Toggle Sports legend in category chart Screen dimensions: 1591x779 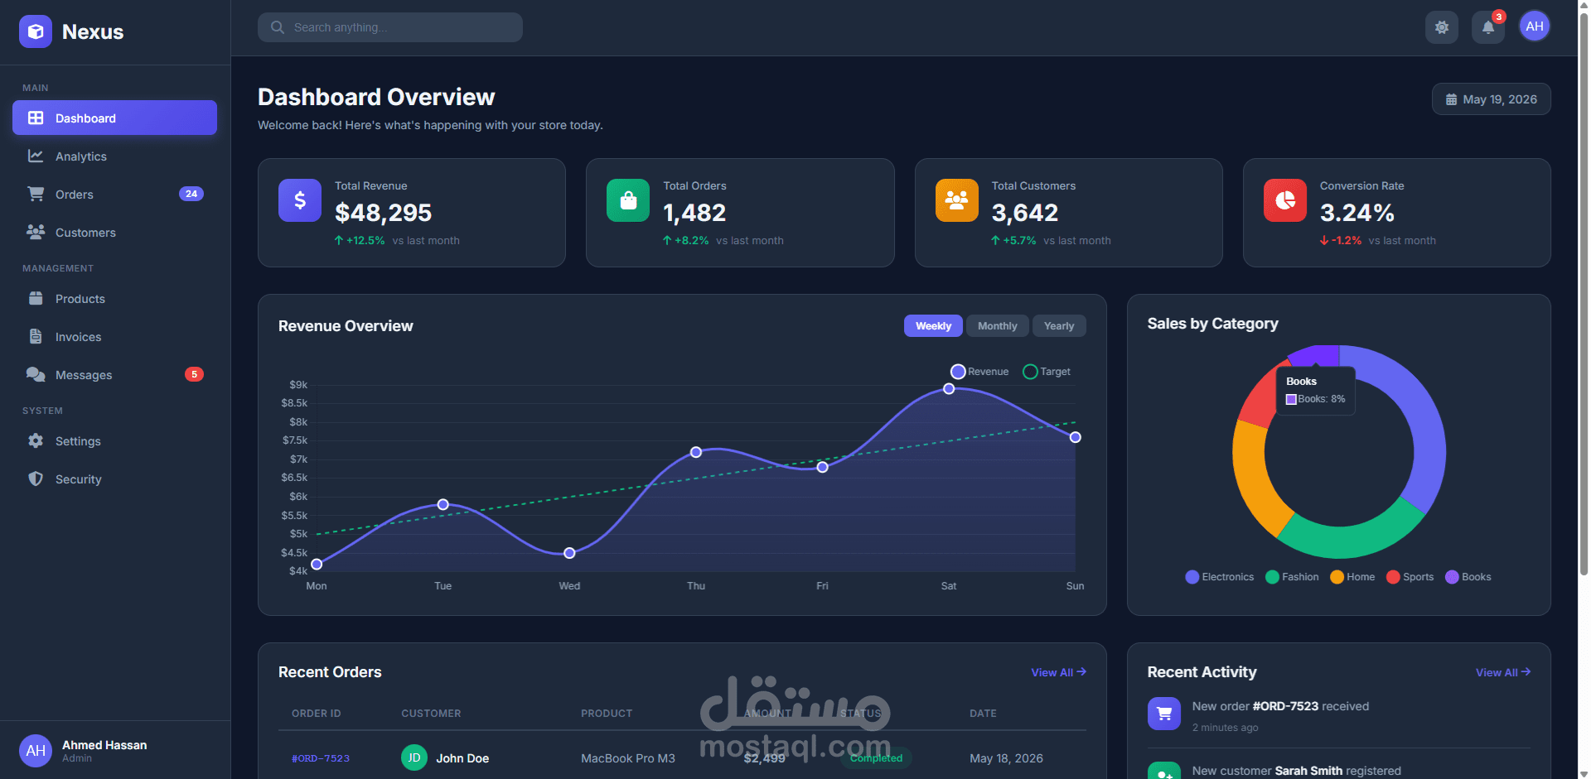(x=1410, y=577)
